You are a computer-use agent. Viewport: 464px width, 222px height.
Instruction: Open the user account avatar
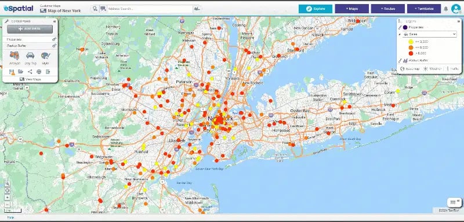click(x=456, y=9)
